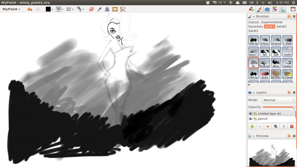The image size is (297, 167).
Task: Choose the Marker ink brush
Action: (x=276, y=63)
